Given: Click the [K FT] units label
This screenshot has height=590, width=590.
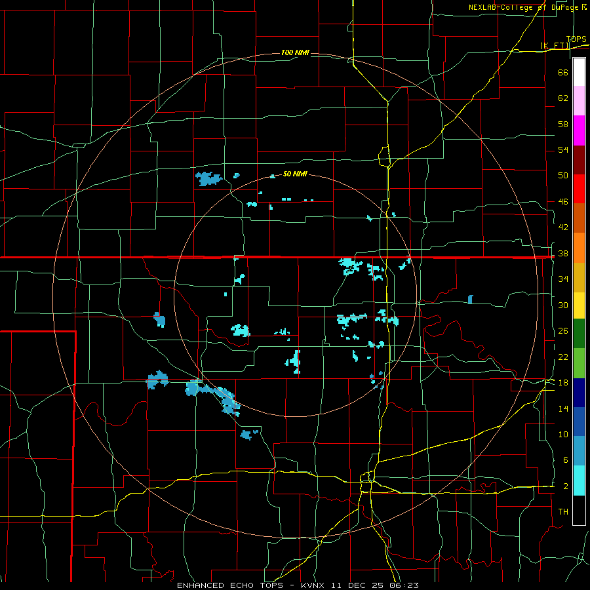Looking at the screenshot, I should [x=555, y=45].
